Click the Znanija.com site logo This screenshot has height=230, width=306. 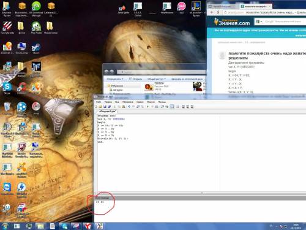click(x=232, y=21)
